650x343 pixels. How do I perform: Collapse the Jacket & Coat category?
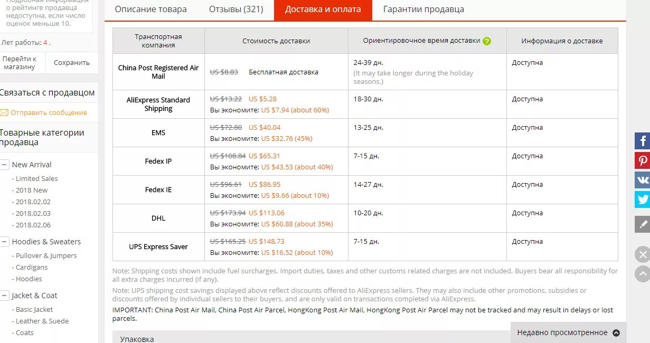click(4, 296)
